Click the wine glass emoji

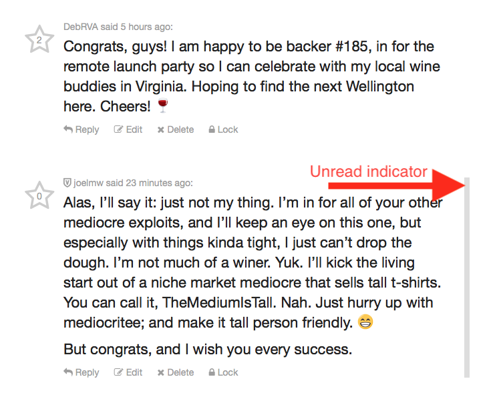(162, 106)
